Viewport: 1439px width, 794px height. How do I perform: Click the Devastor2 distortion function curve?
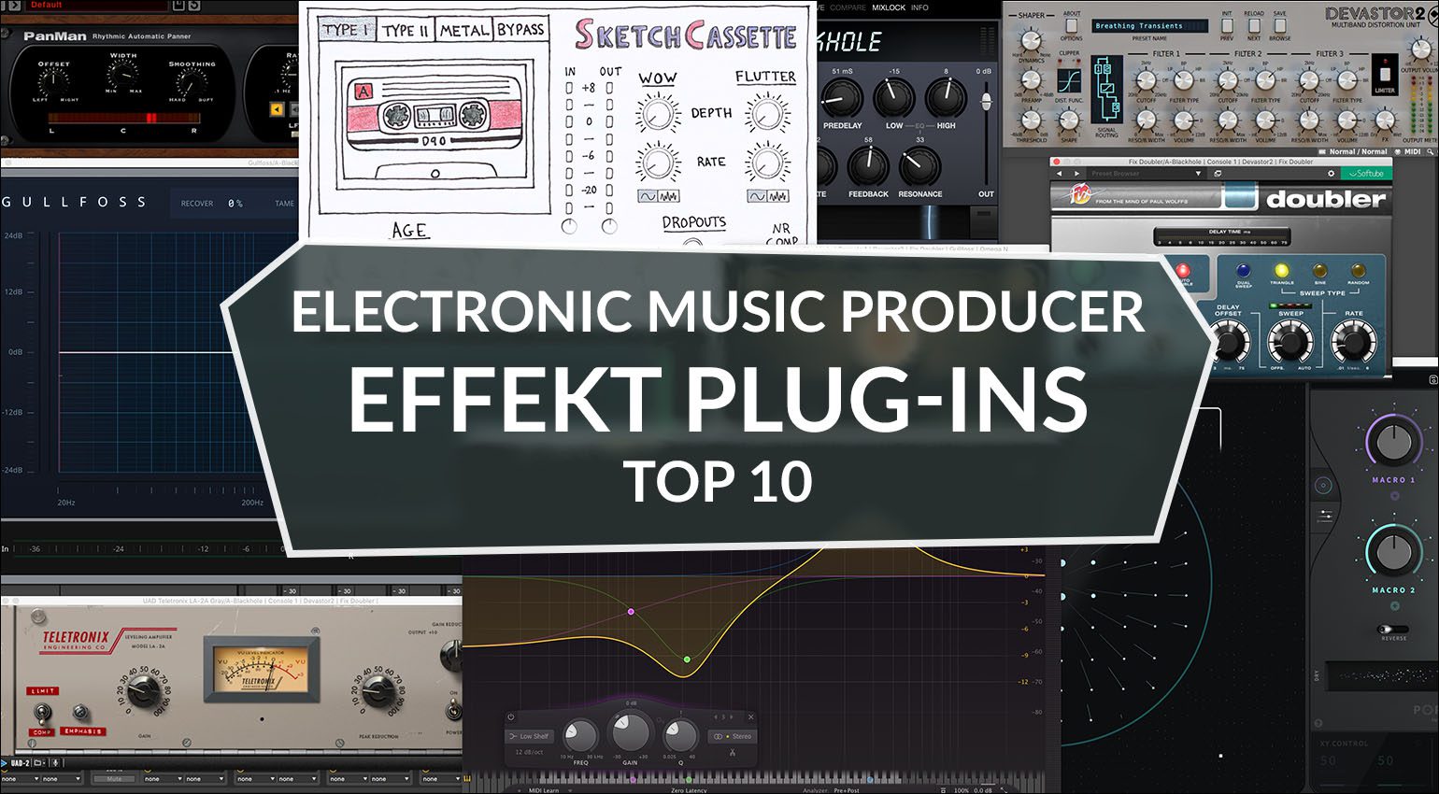(x=1070, y=82)
